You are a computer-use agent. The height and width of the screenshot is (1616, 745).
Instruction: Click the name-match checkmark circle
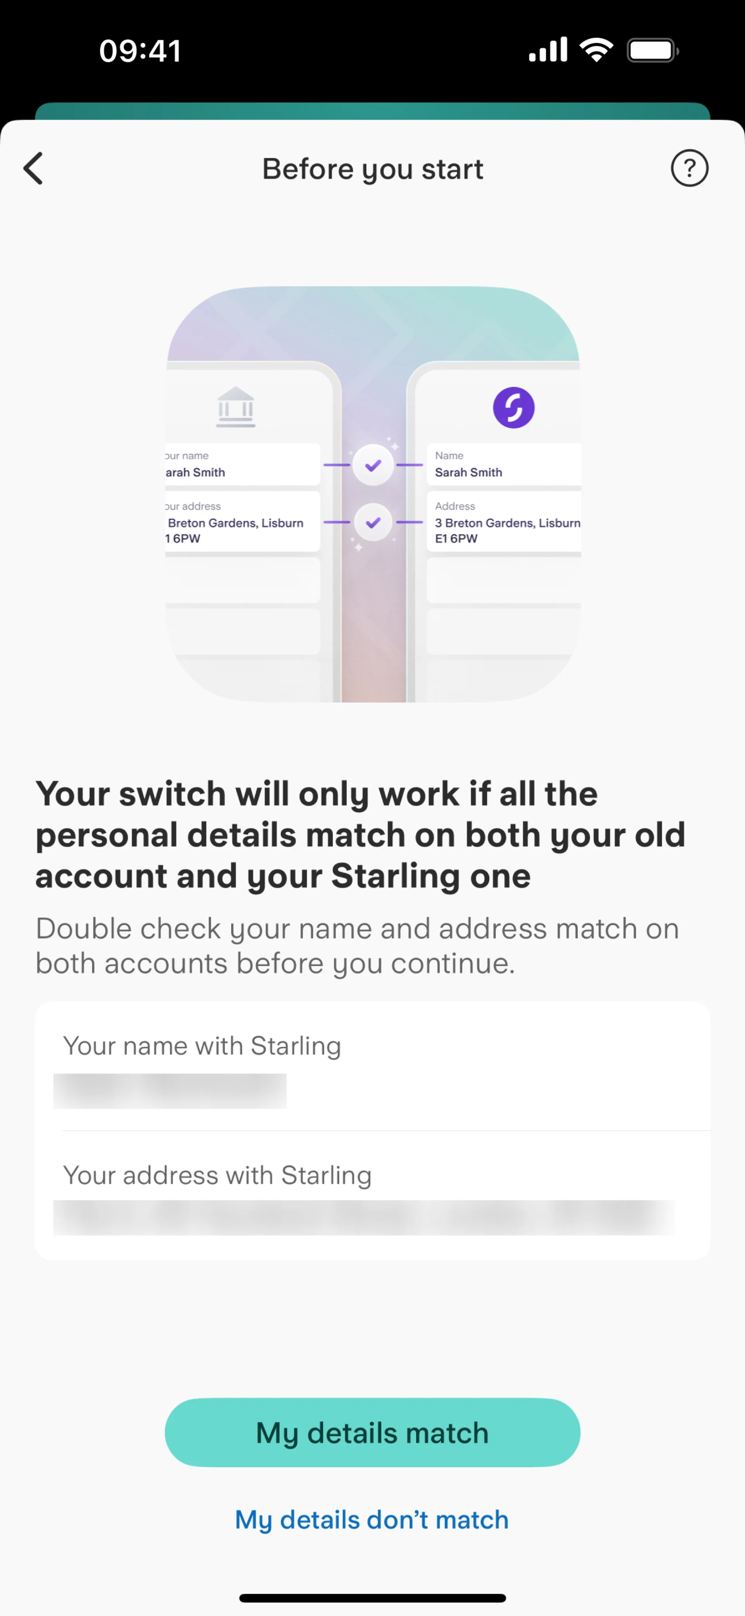coord(373,465)
